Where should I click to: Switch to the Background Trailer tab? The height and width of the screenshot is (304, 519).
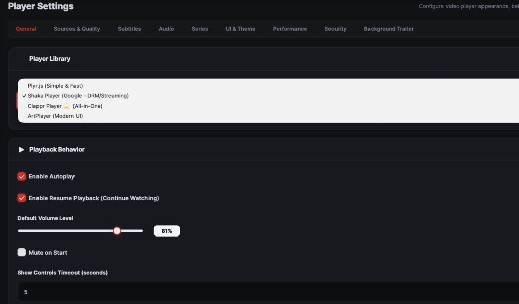point(389,29)
